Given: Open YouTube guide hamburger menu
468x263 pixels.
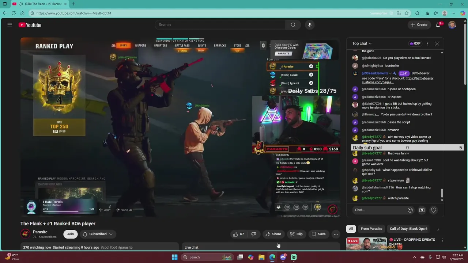Looking at the screenshot, I should (10, 25).
